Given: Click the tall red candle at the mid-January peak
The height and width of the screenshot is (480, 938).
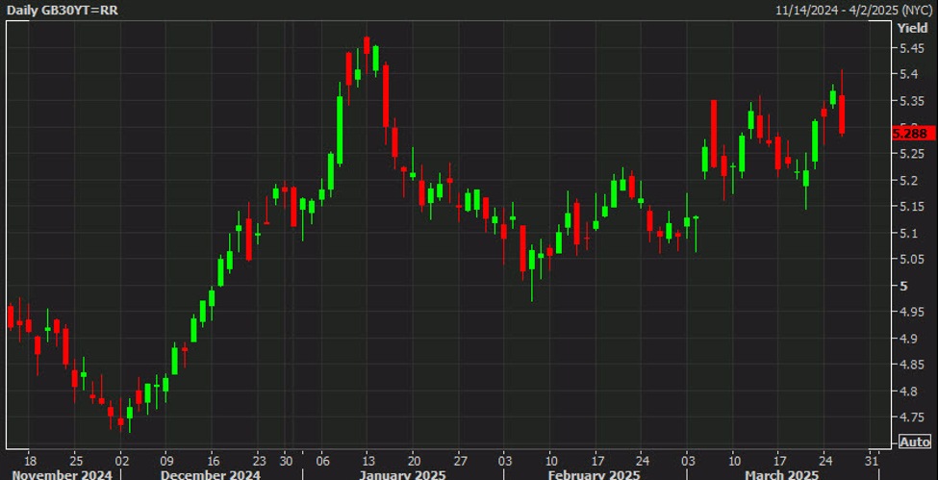Looking at the screenshot, I should pyautogui.click(x=386, y=96).
